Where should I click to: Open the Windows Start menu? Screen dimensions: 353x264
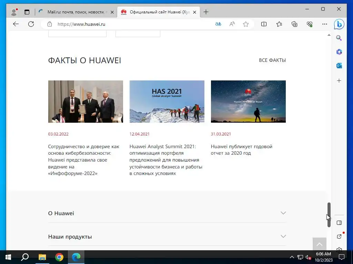(x=8, y=257)
